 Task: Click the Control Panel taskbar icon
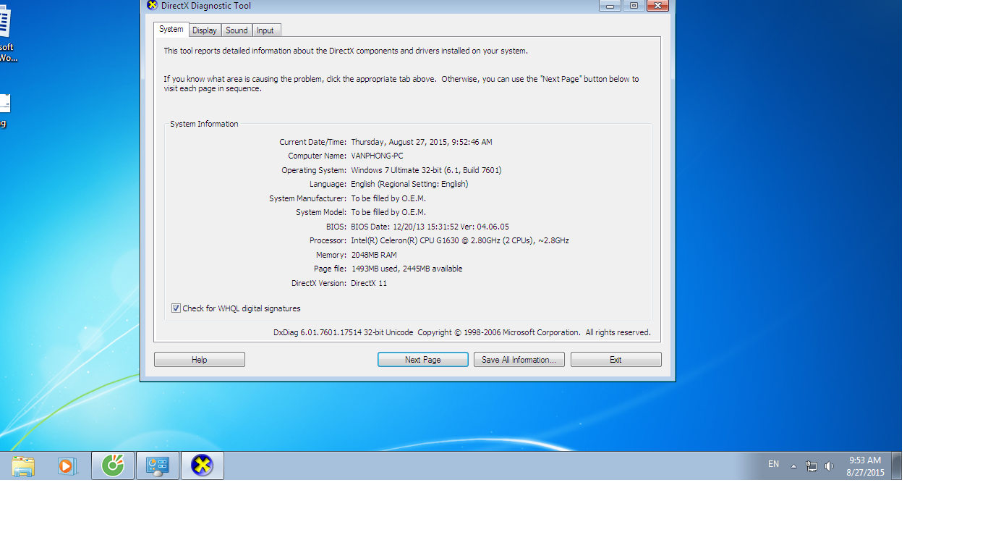[157, 466]
